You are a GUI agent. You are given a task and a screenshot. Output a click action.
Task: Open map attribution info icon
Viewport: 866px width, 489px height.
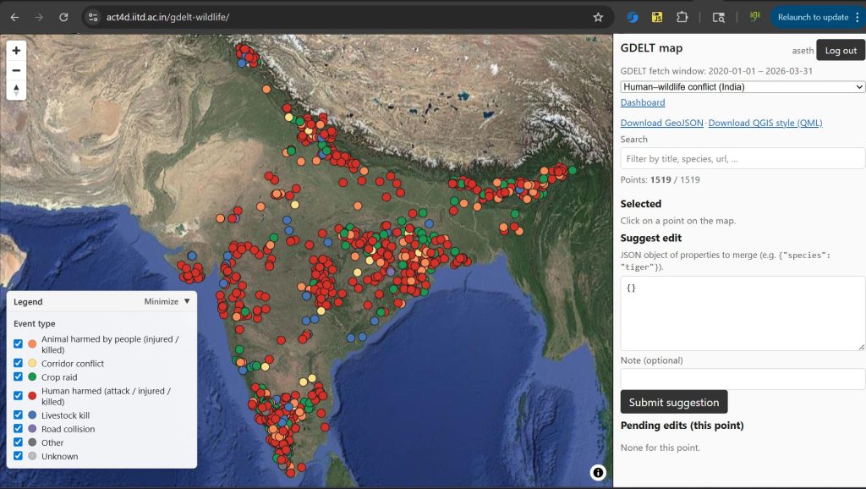[x=598, y=473]
